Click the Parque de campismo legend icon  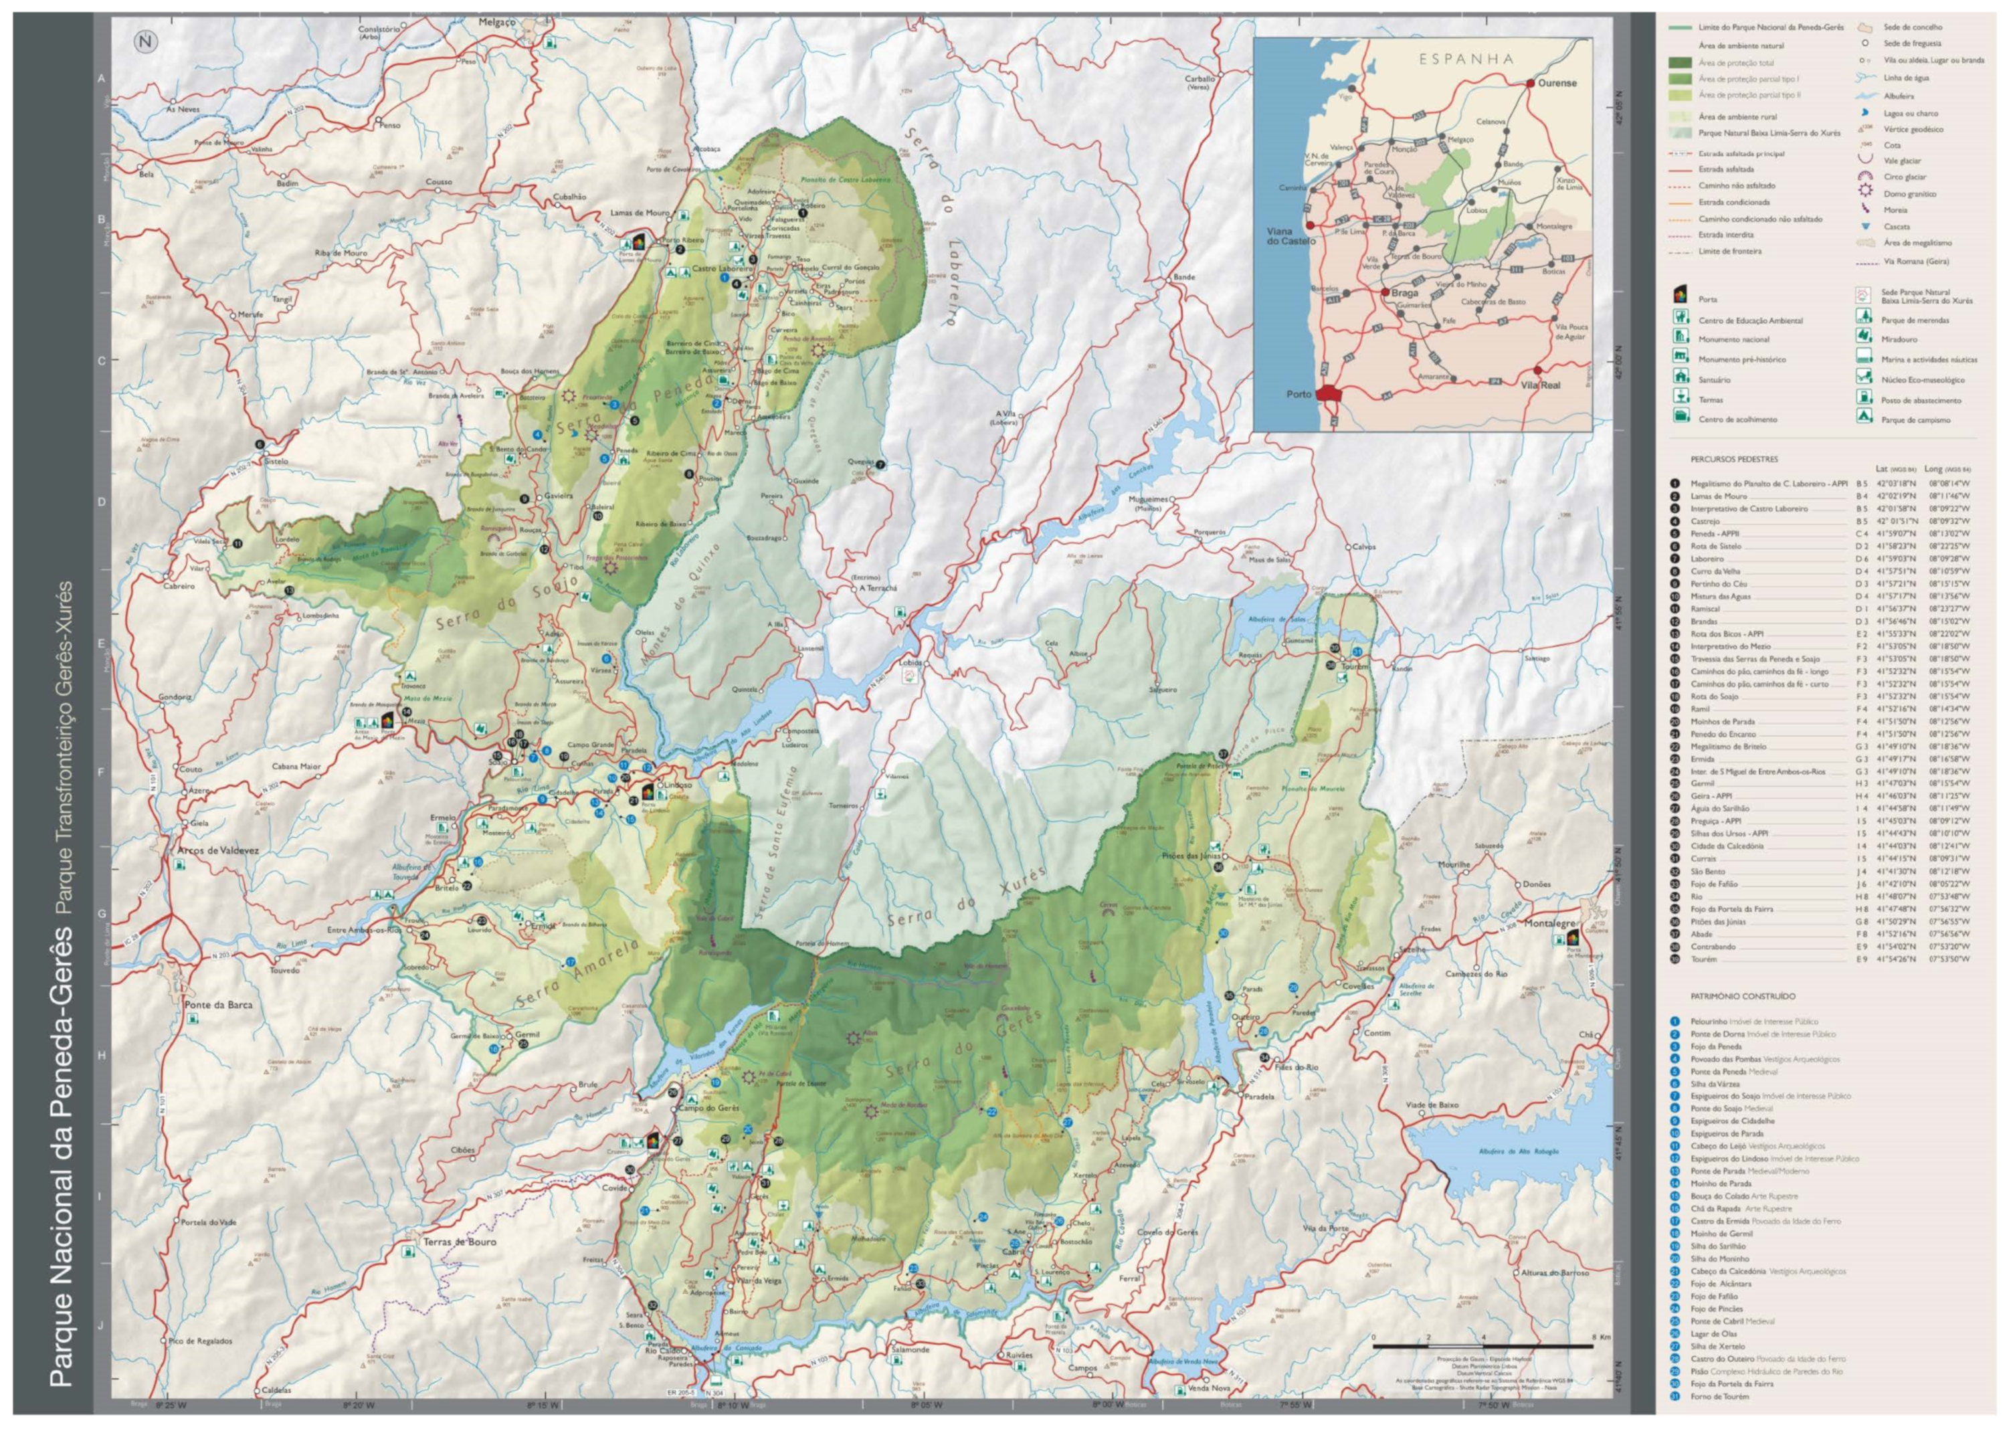coord(1864,417)
